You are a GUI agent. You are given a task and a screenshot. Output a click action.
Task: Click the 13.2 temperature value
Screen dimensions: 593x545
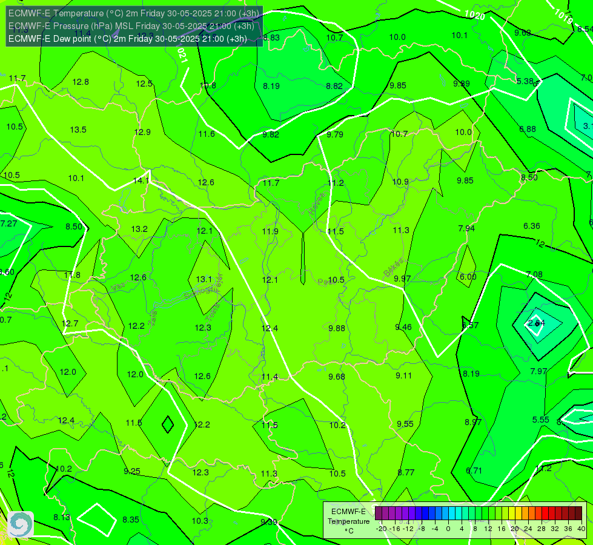coord(139,229)
